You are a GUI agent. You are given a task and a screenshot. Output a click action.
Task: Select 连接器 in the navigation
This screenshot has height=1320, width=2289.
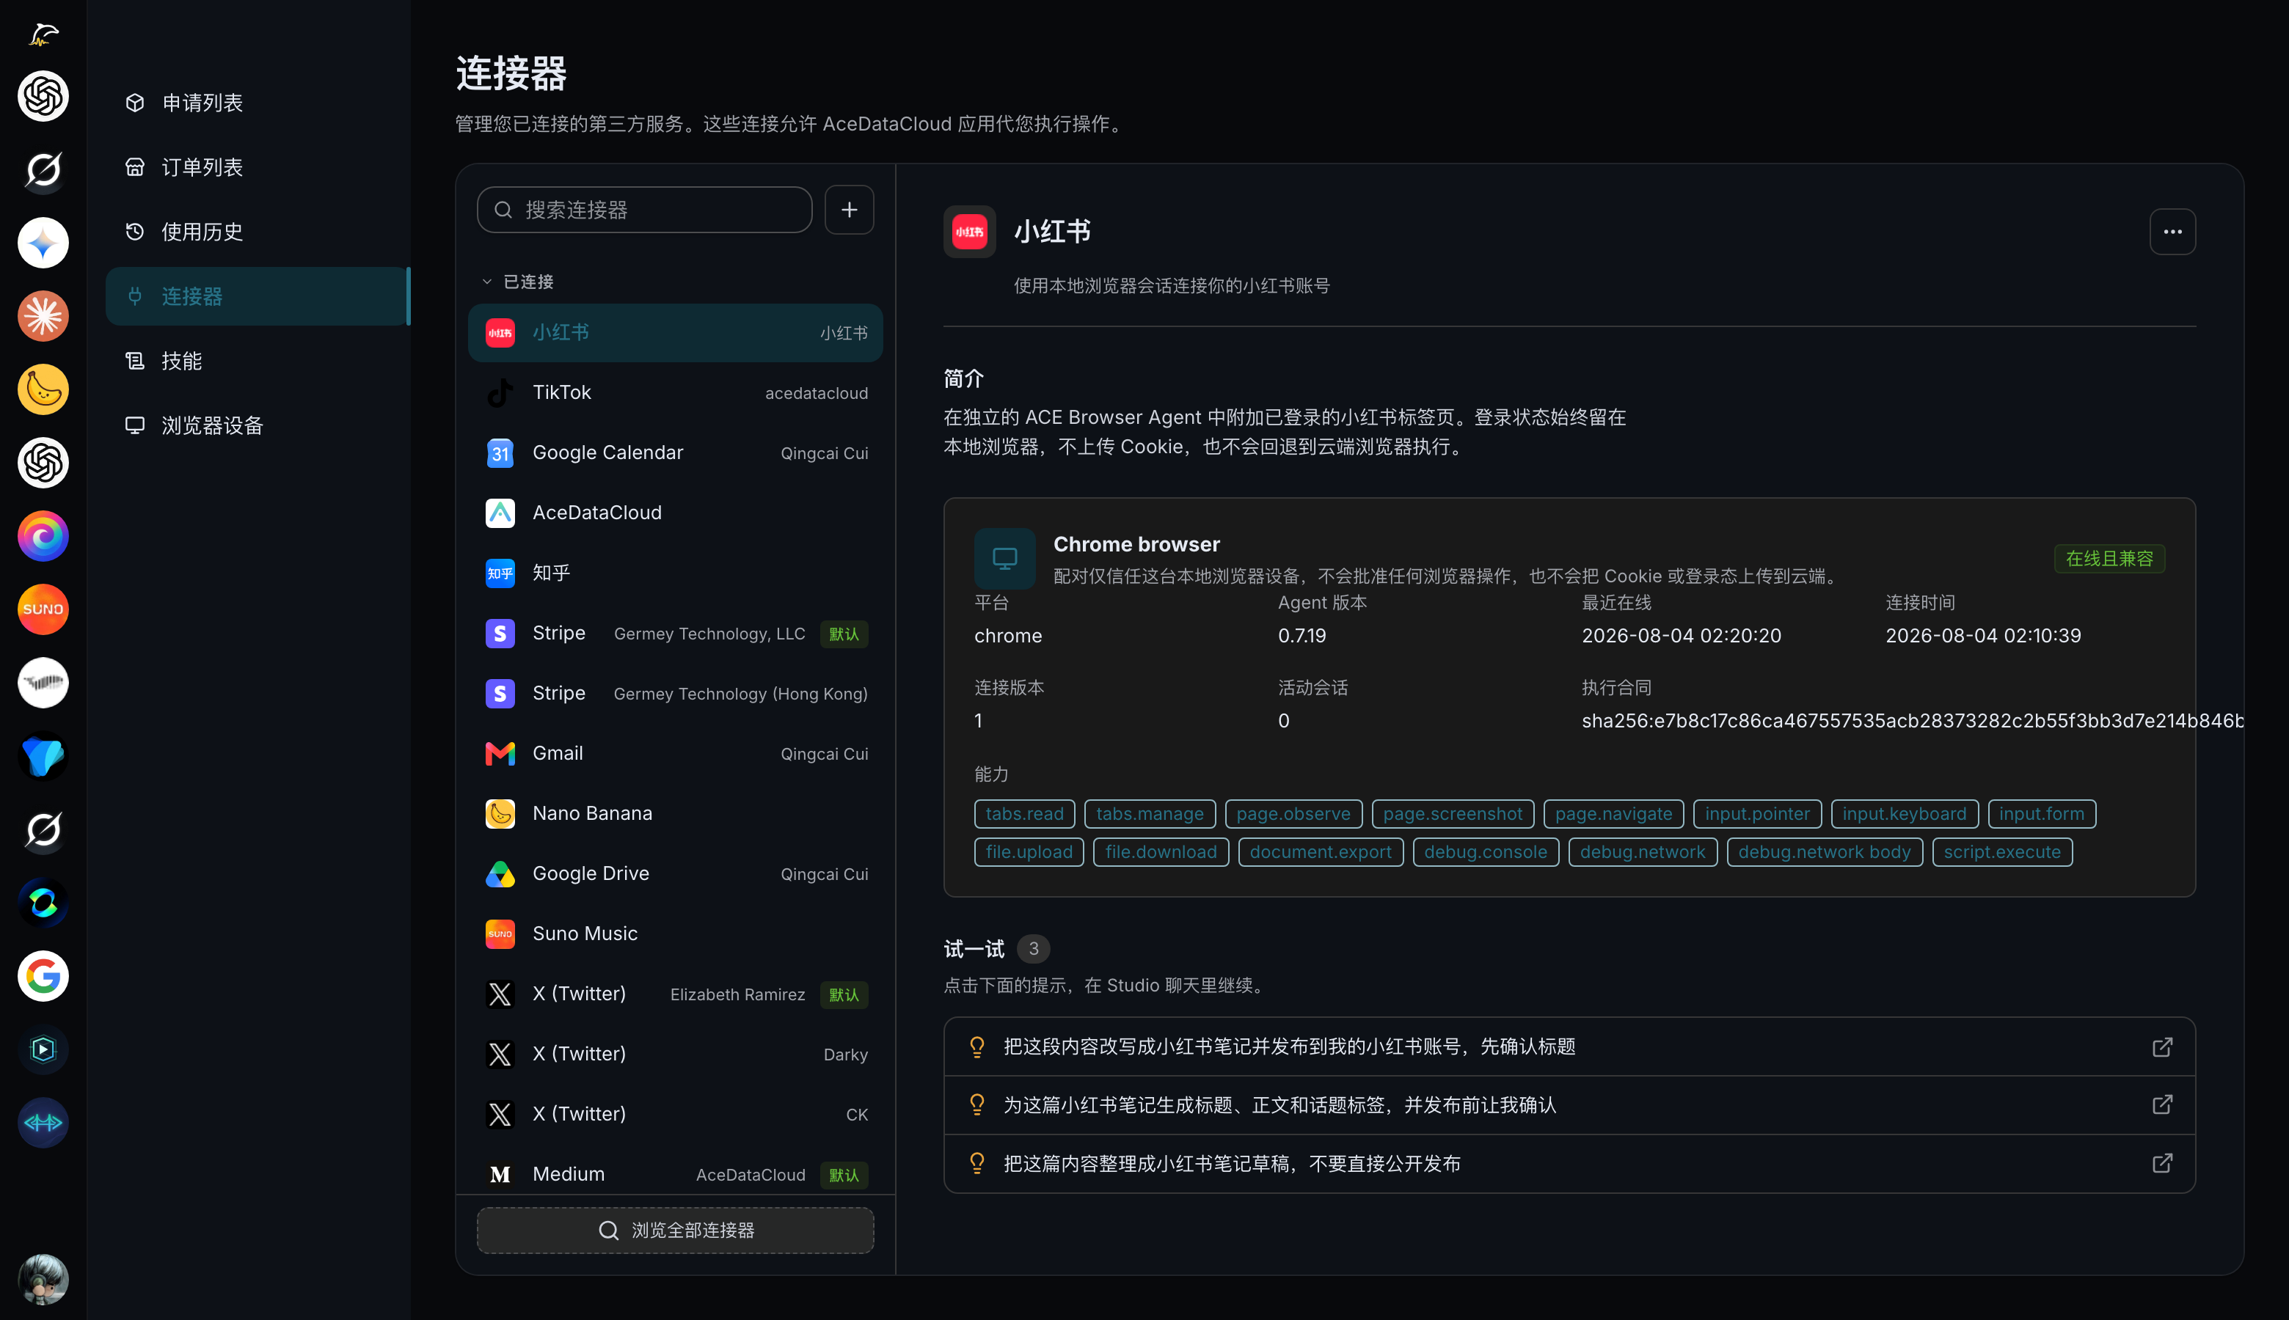coord(258,296)
